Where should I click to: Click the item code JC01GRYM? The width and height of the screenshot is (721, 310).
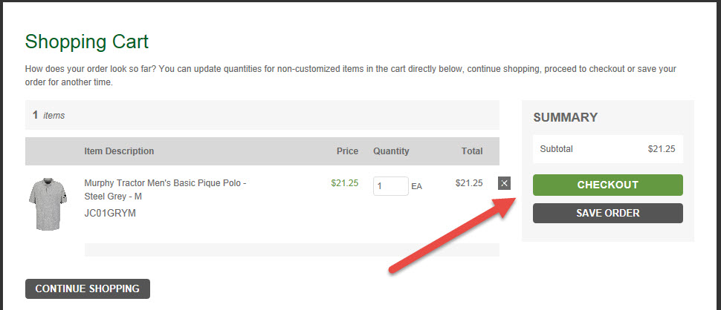coord(110,213)
